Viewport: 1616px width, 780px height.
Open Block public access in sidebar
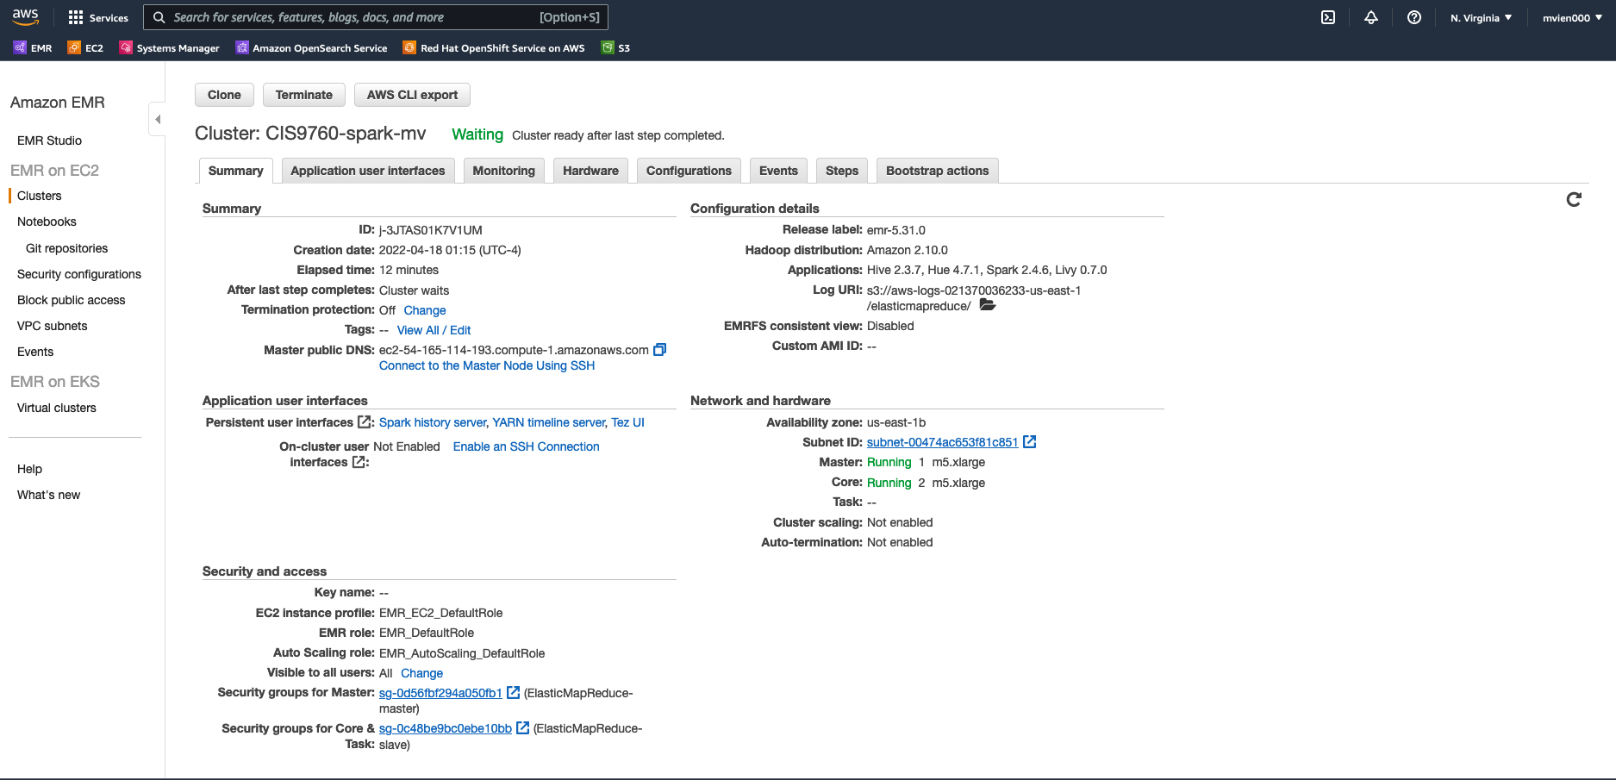point(72,300)
